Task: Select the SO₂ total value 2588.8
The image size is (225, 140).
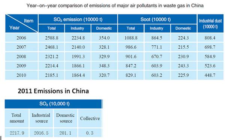Action: point(52,38)
